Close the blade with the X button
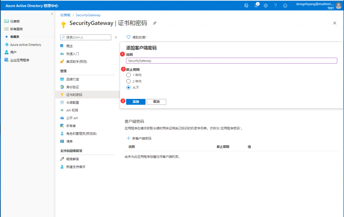The image size is (344, 217). coord(335,23)
